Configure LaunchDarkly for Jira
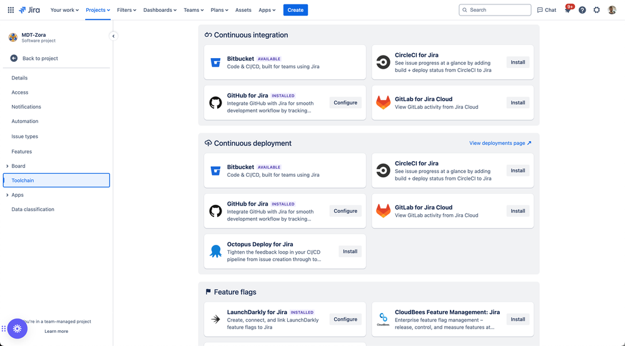Viewport: 625px width, 346px height. [345, 319]
